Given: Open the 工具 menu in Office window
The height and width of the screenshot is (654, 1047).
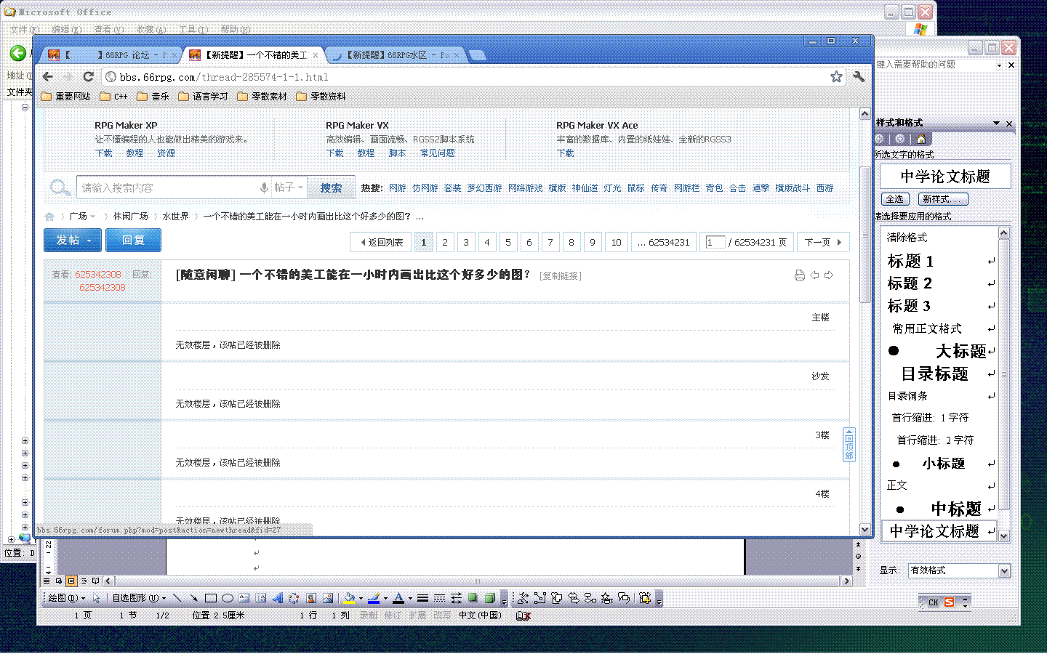Looking at the screenshot, I should click(x=193, y=30).
